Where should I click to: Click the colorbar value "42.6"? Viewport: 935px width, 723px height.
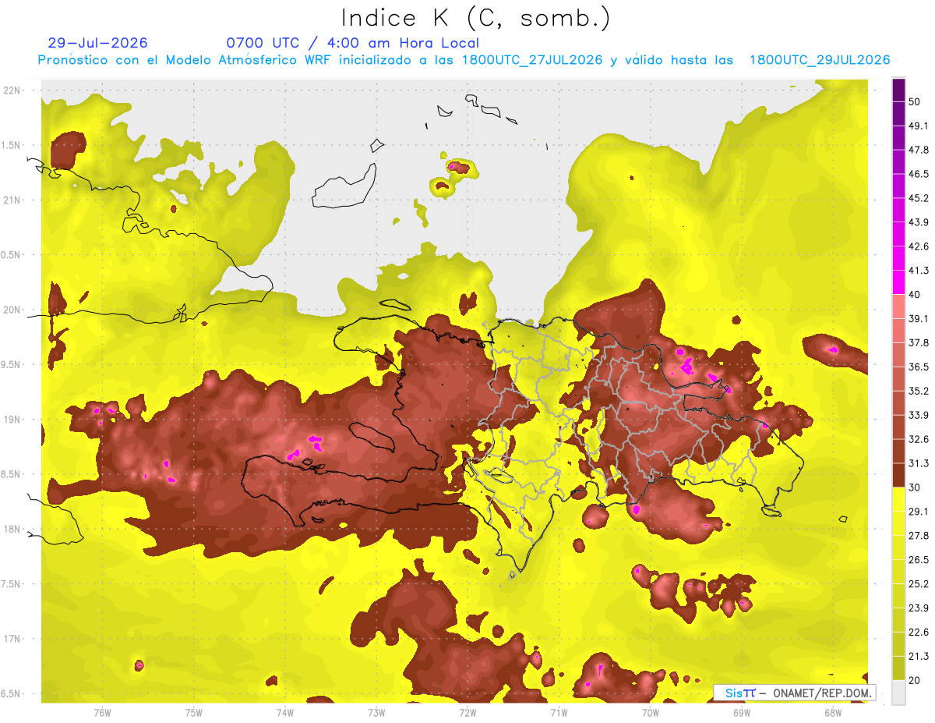click(x=918, y=246)
